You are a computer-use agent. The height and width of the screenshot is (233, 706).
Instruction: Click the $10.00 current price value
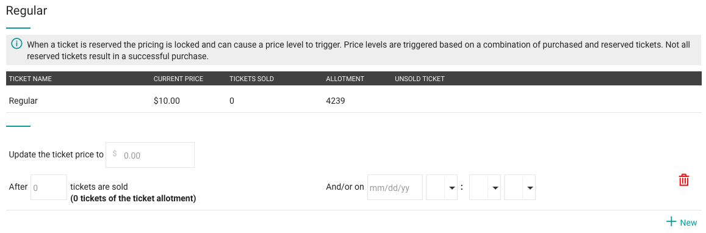pyautogui.click(x=167, y=101)
